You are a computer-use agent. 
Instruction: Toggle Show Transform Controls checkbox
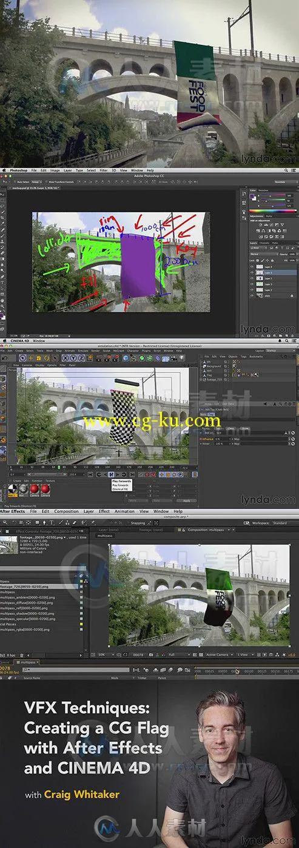[46, 181]
